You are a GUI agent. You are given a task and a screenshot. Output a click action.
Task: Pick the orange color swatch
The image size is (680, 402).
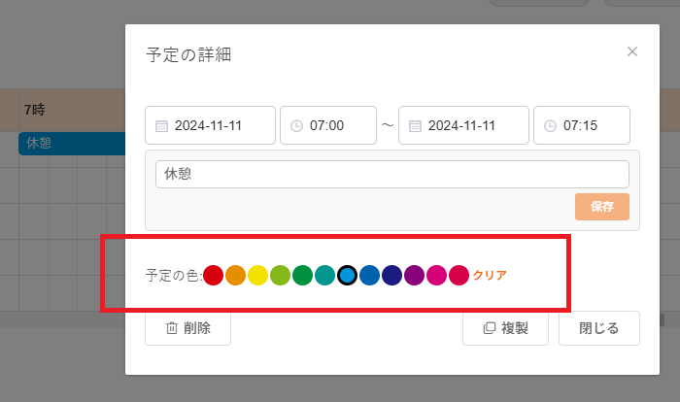point(236,275)
